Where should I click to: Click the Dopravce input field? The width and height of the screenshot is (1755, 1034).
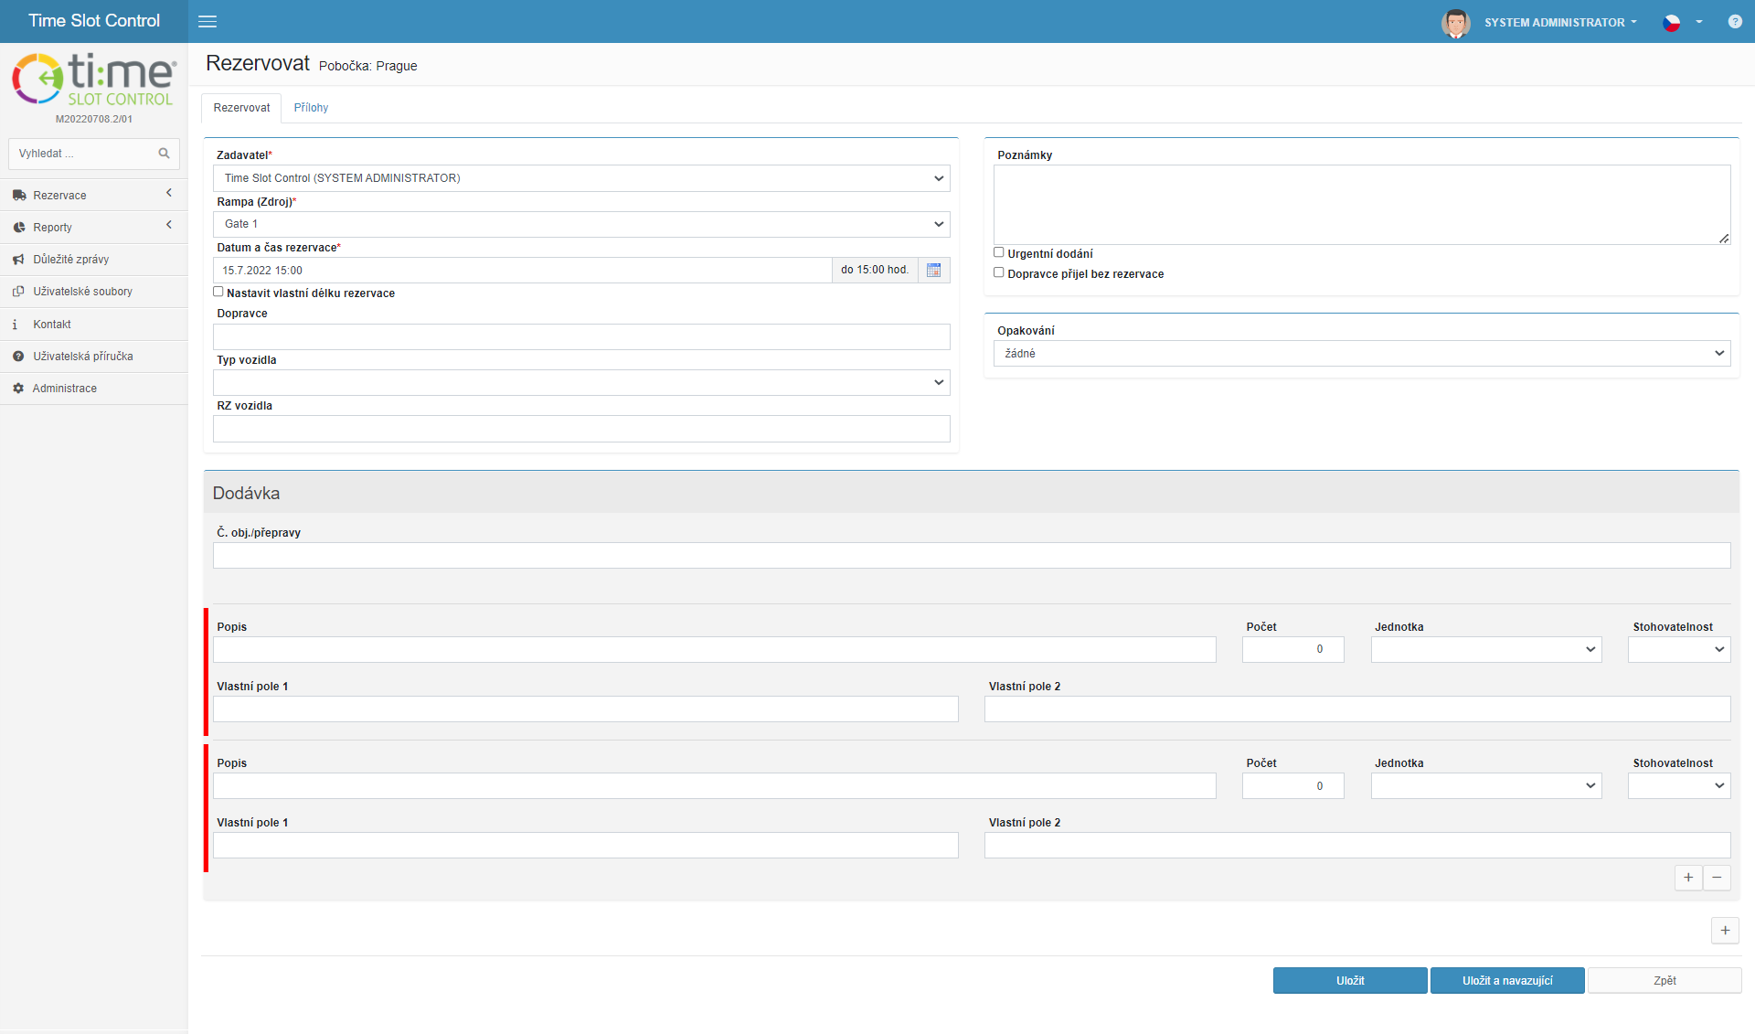(x=581, y=336)
